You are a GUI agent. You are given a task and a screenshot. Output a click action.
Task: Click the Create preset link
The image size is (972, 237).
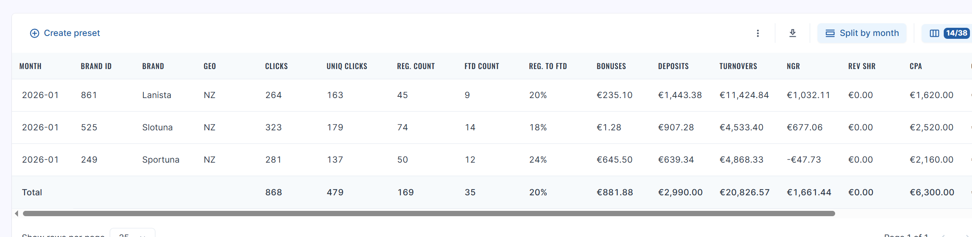pyautogui.click(x=72, y=33)
